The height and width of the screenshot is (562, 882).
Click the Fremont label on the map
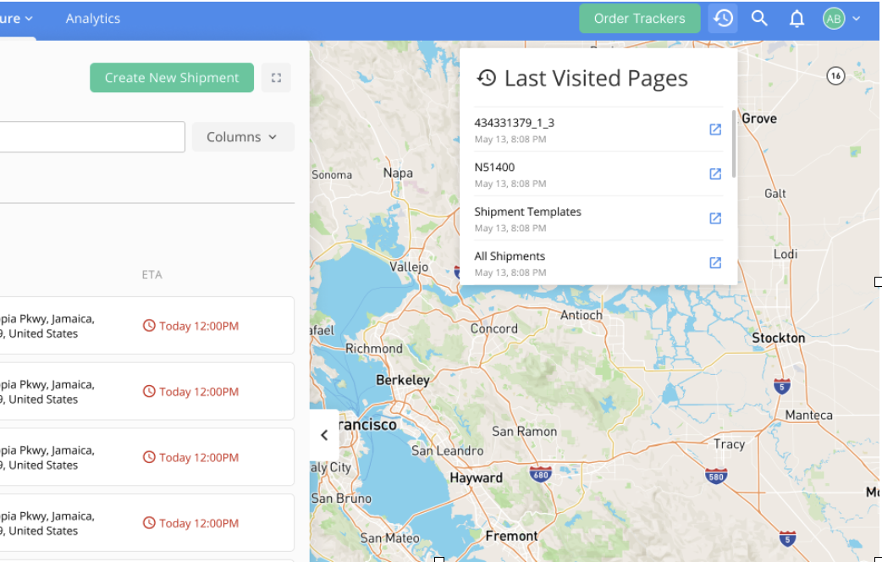click(511, 536)
